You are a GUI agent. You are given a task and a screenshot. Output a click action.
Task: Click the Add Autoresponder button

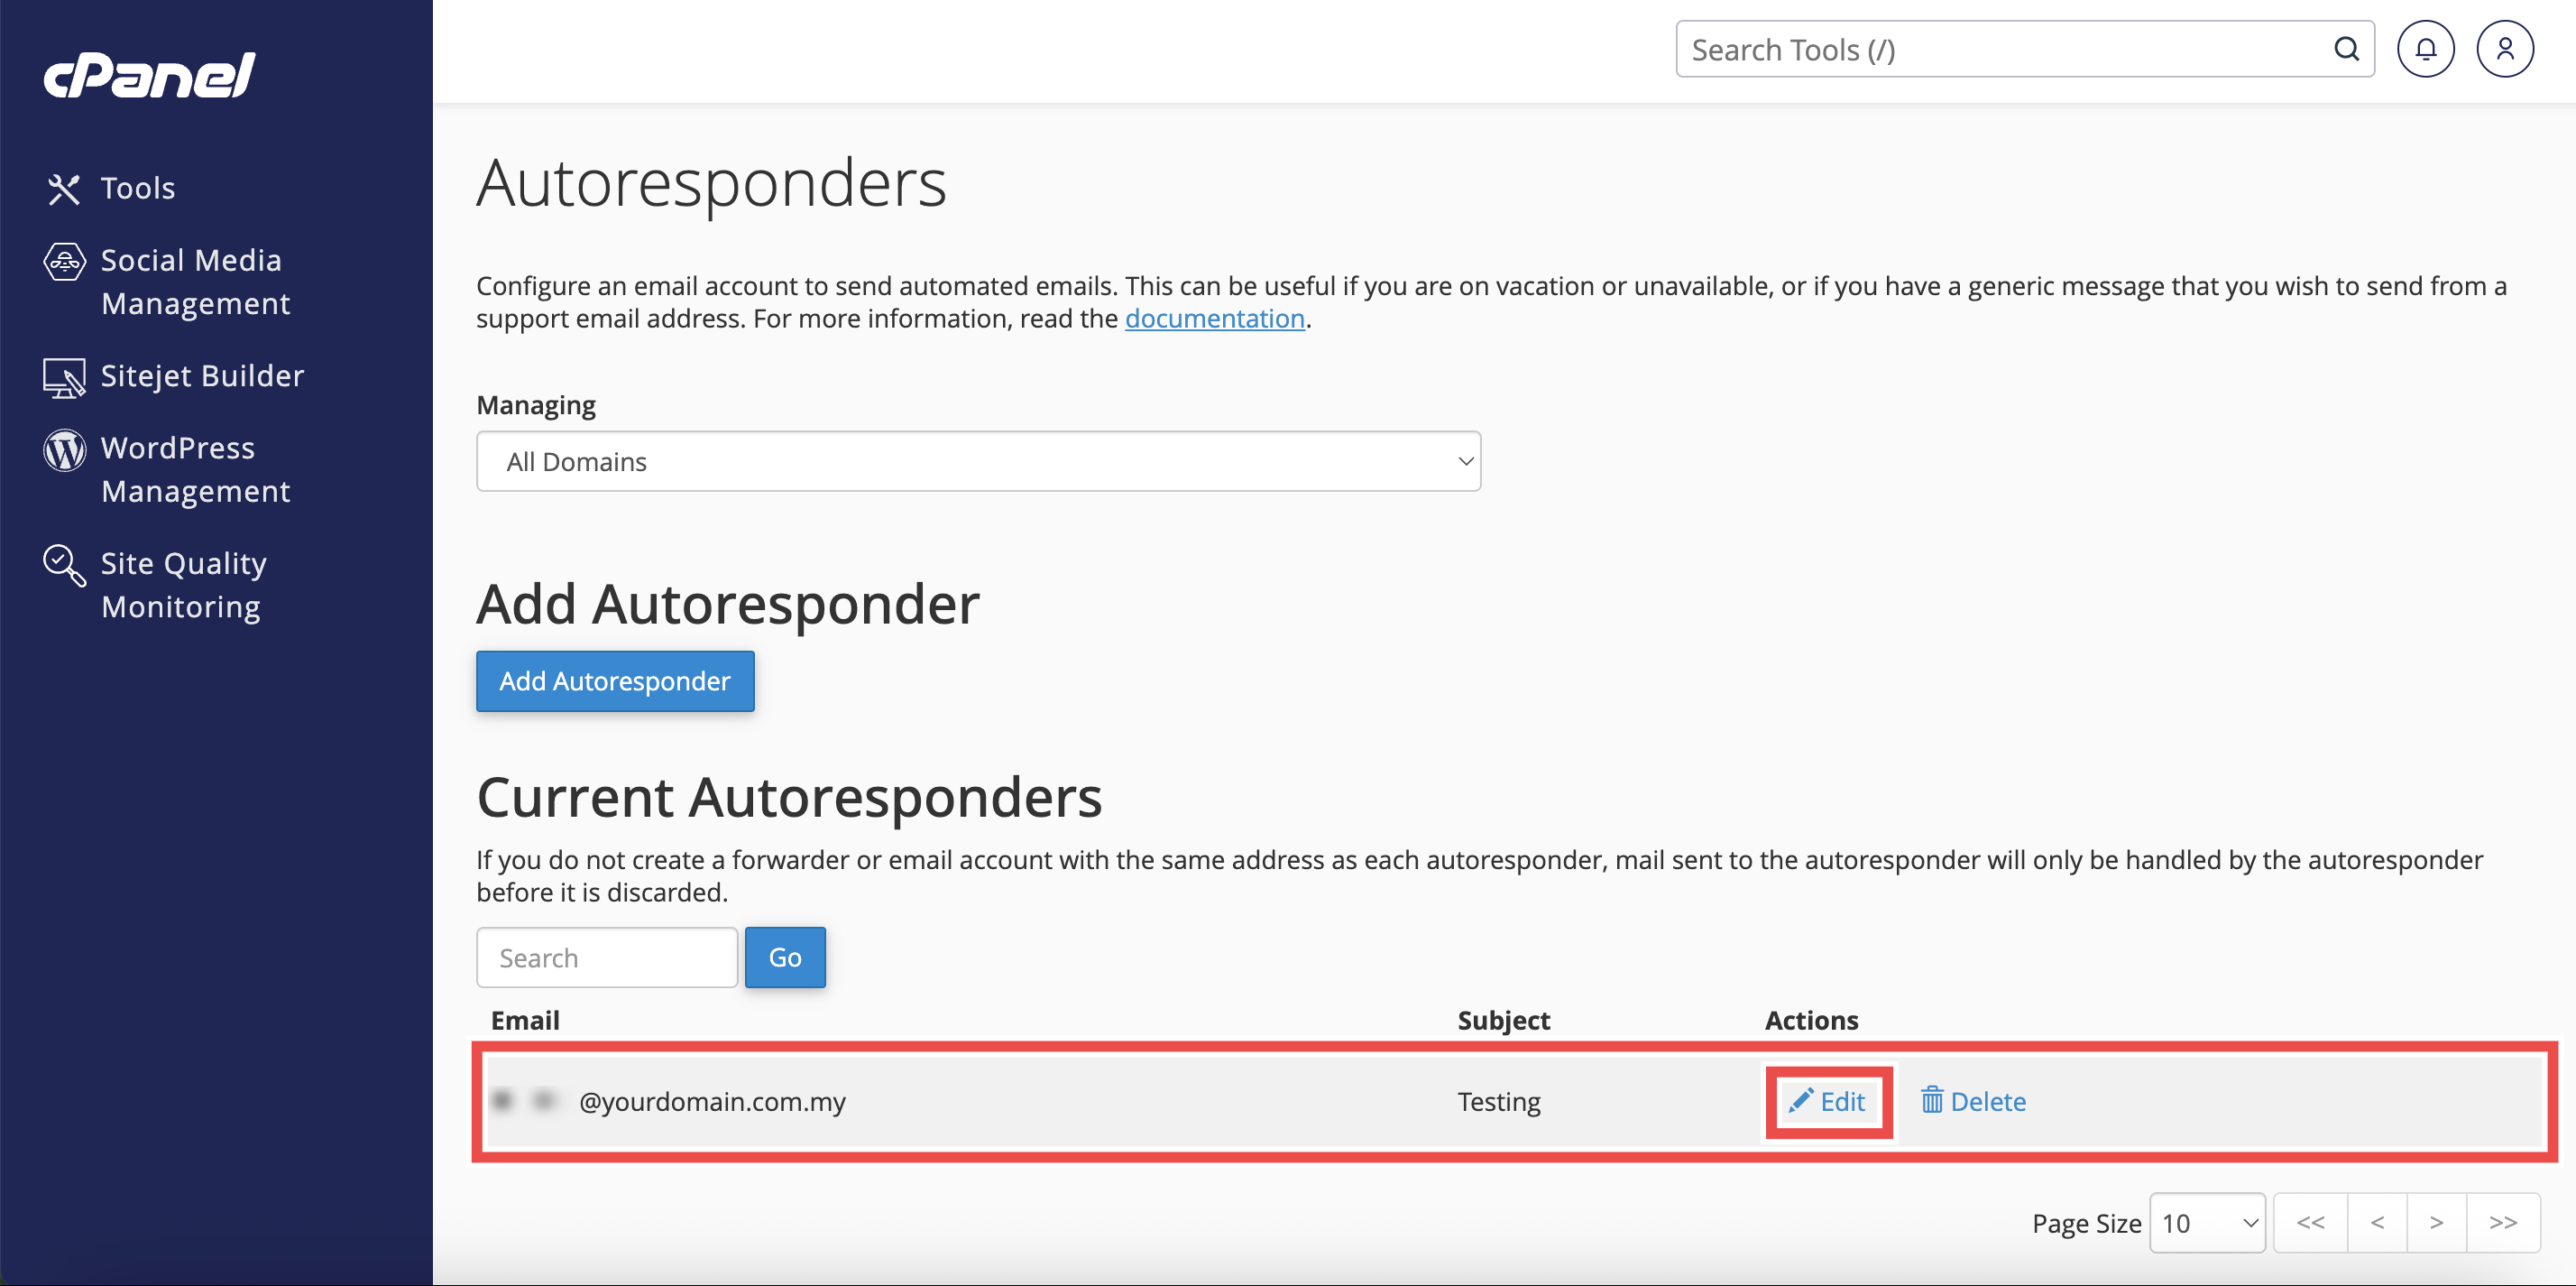(614, 680)
